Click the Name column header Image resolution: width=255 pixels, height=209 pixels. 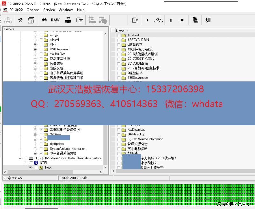pyautogui.click(x=120, y=31)
